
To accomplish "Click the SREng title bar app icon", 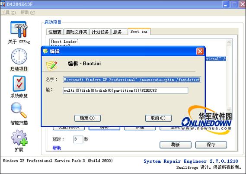I will pos(3,4).
